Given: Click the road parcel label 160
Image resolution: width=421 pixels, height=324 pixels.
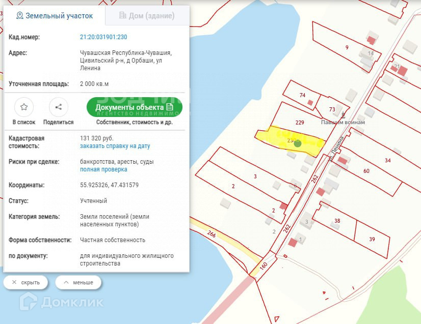Looking at the screenshot, I should coord(264,266).
